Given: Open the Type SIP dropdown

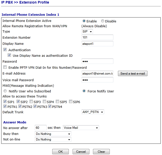Looking at the screenshot, I should click(87, 32).
